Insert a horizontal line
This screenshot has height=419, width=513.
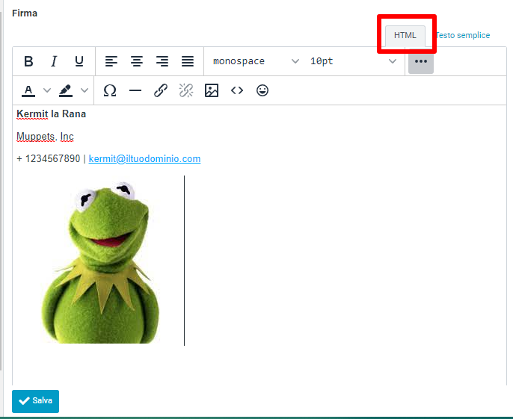[x=135, y=90]
